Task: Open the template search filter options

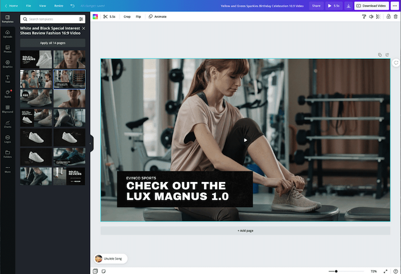Action: 81,19
